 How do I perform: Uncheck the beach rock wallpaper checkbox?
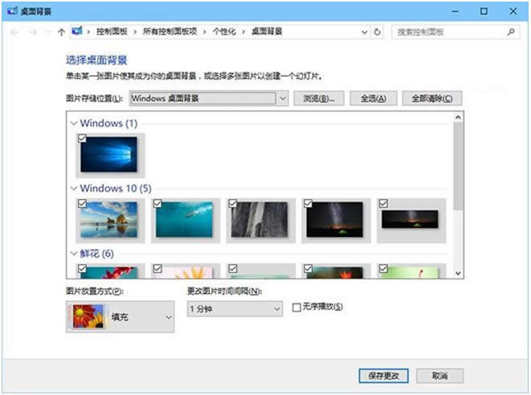click(x=82, y=203)
